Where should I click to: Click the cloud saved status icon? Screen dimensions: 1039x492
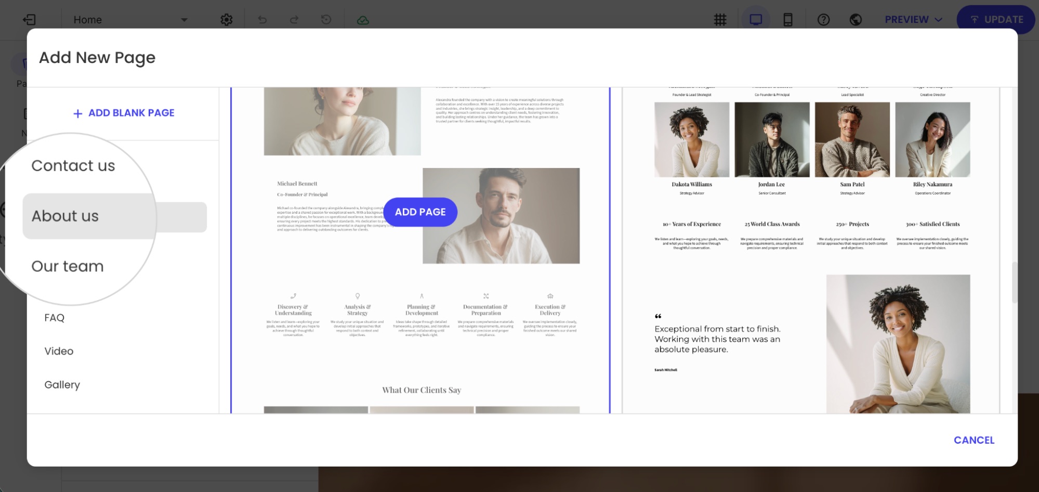[363, 20]
